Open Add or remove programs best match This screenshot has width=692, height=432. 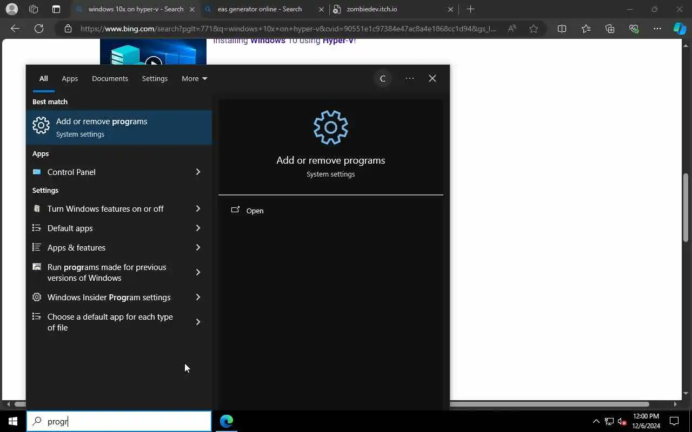coord(119,127)
